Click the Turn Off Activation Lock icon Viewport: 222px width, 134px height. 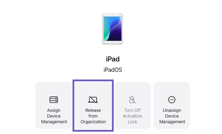click(132, 100)
